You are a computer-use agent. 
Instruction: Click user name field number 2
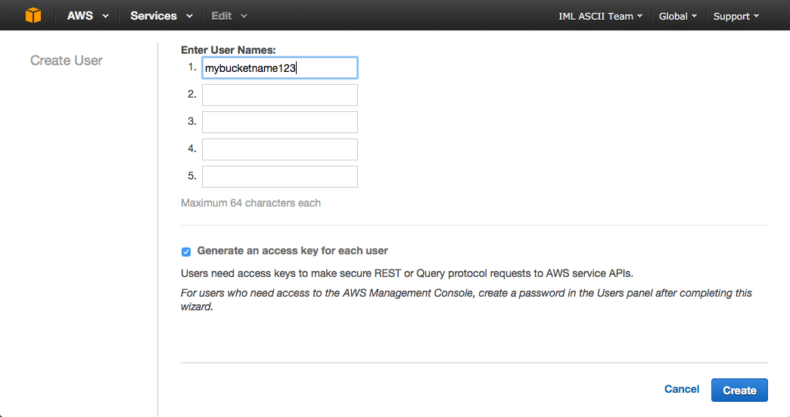(280, 95)
